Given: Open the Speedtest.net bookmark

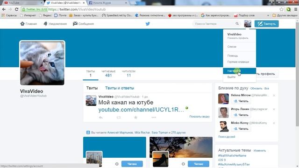Looking at the screenshot, I should click(x=117, y=15).
